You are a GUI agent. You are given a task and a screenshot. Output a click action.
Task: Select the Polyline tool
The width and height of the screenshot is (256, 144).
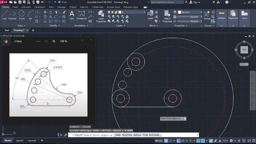point(12,15)
